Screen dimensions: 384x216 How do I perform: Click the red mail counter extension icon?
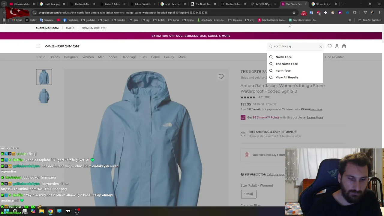pos(304,13)
